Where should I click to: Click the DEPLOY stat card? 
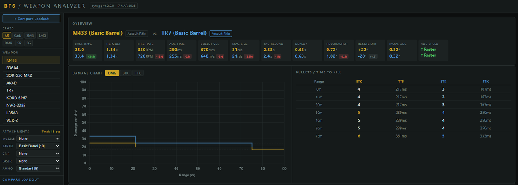tap(307, 50)
